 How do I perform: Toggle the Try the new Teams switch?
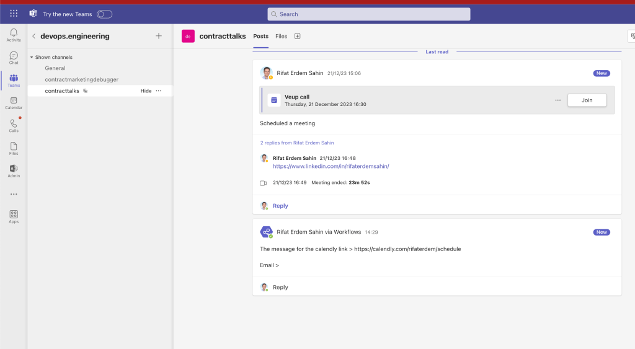[104, 14]
